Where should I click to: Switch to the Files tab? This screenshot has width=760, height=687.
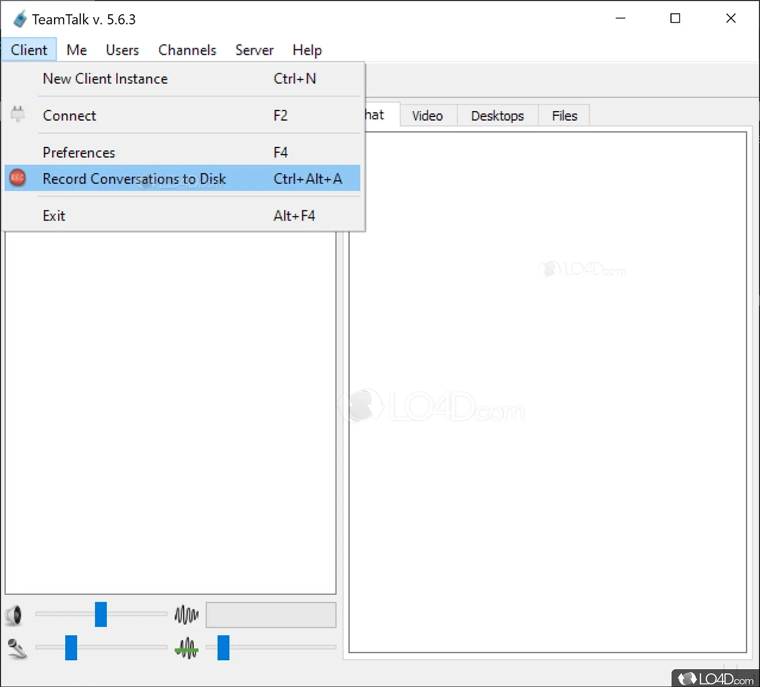coord(565,116)
